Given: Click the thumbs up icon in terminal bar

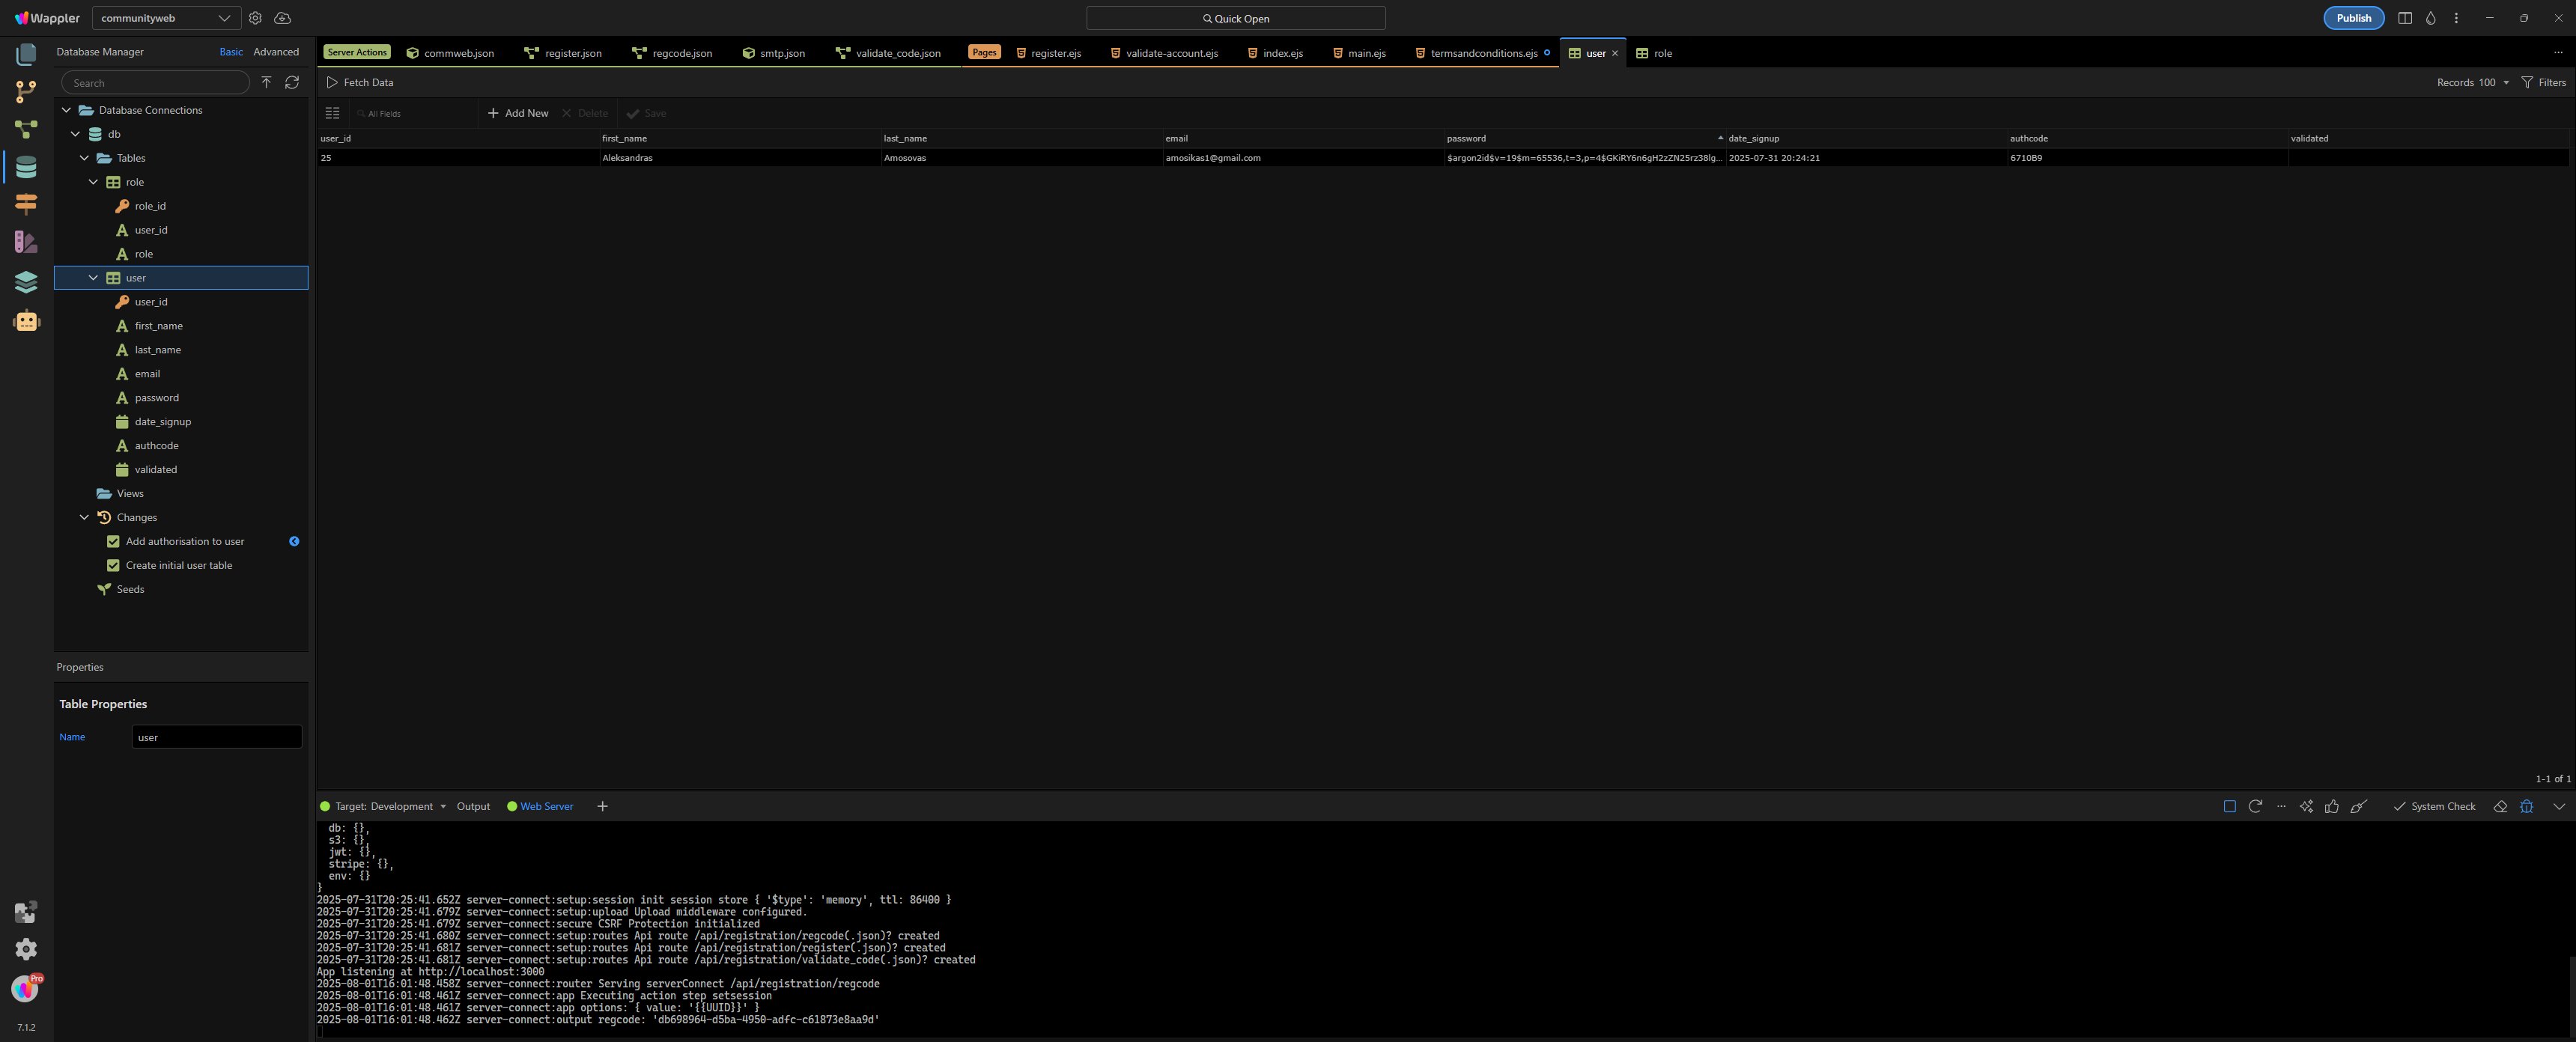Looking at the screenshot, I should point(2332,806).
